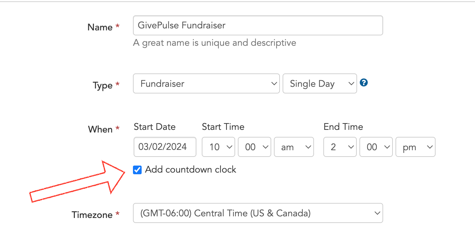This screenshot has height=233, width=475.
Task: Select the End Time hour dropdown showing 2
Action: click(x=340, y=147)
